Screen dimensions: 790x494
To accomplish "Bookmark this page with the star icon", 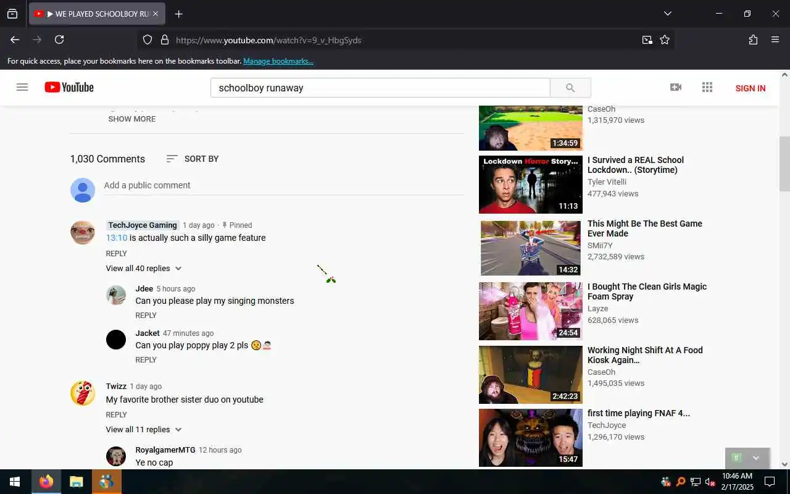I will click(x=665, y=40).
